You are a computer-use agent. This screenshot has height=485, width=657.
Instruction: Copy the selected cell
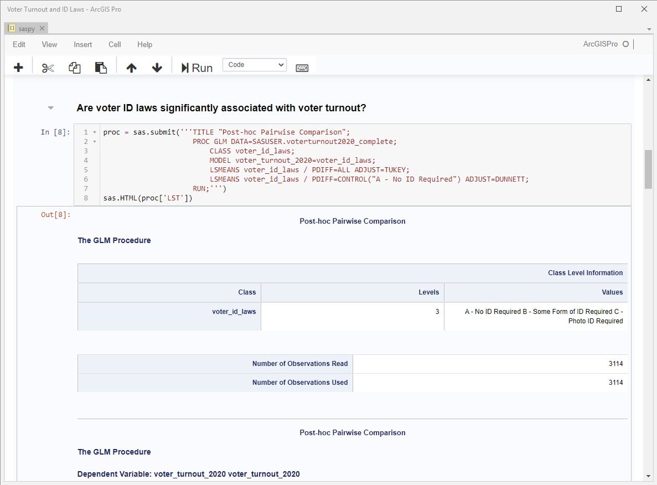75,68
